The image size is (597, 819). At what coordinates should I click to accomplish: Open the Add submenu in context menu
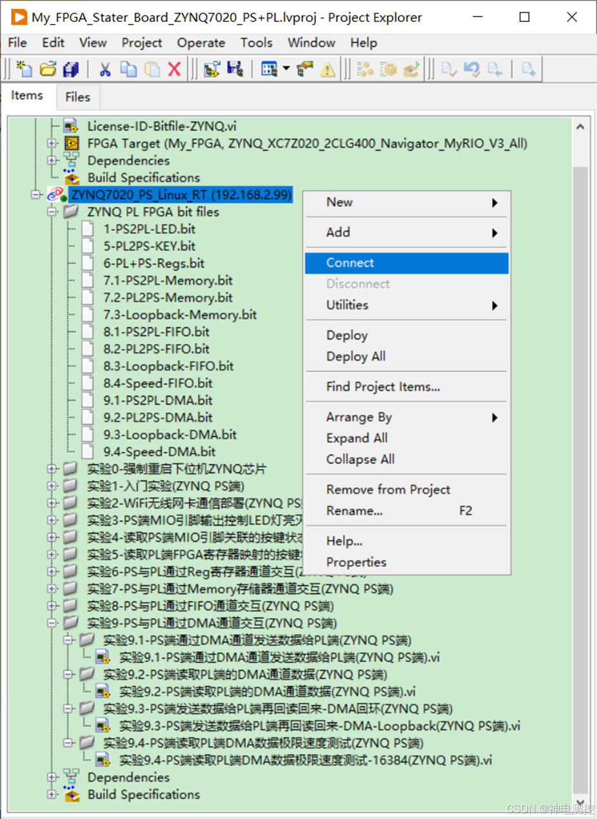407,232
